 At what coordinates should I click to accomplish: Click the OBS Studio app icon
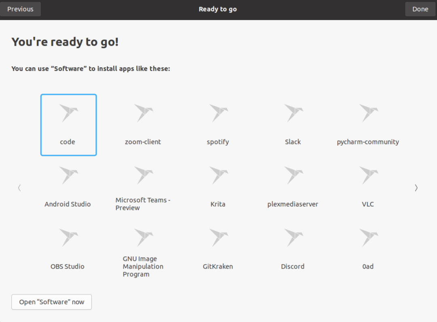[68, 238]
